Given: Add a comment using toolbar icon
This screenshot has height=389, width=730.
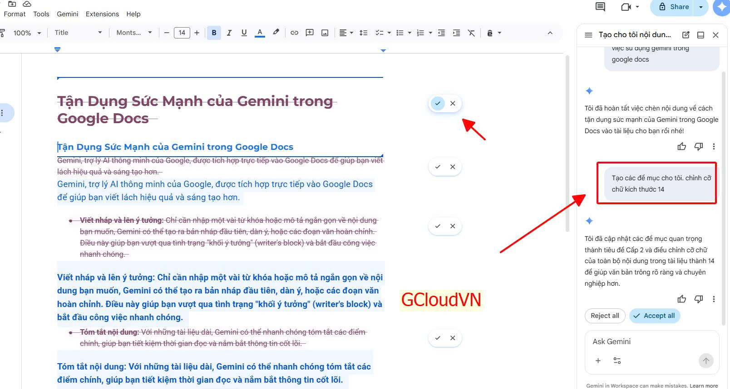Looking at the screenshot, I should (x=310, y=33).
